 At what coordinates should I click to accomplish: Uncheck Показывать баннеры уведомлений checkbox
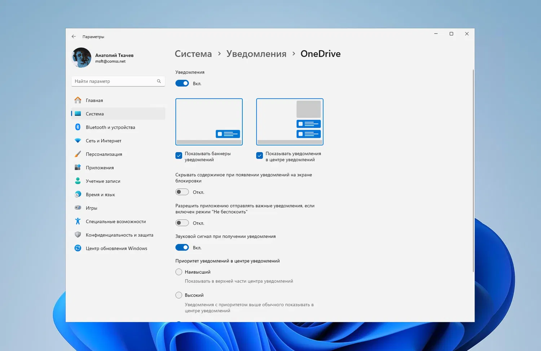click(179, 155)
